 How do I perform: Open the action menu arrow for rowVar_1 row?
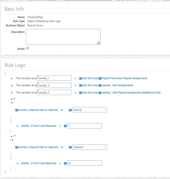coord(12,78)
